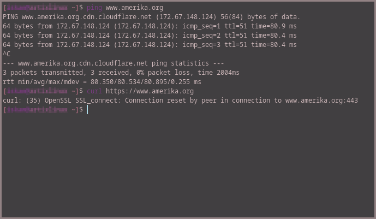This screenshot has width=376, height=219.
Task: Click the blurred username in first prompt
Action: 37,8
